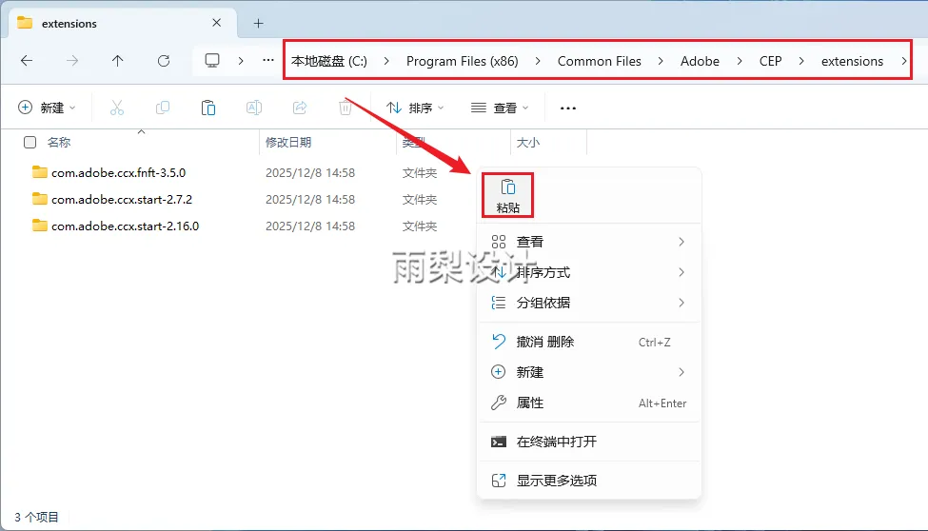
Task: Click the Delete trash toolbar icon
Action: 346,108
